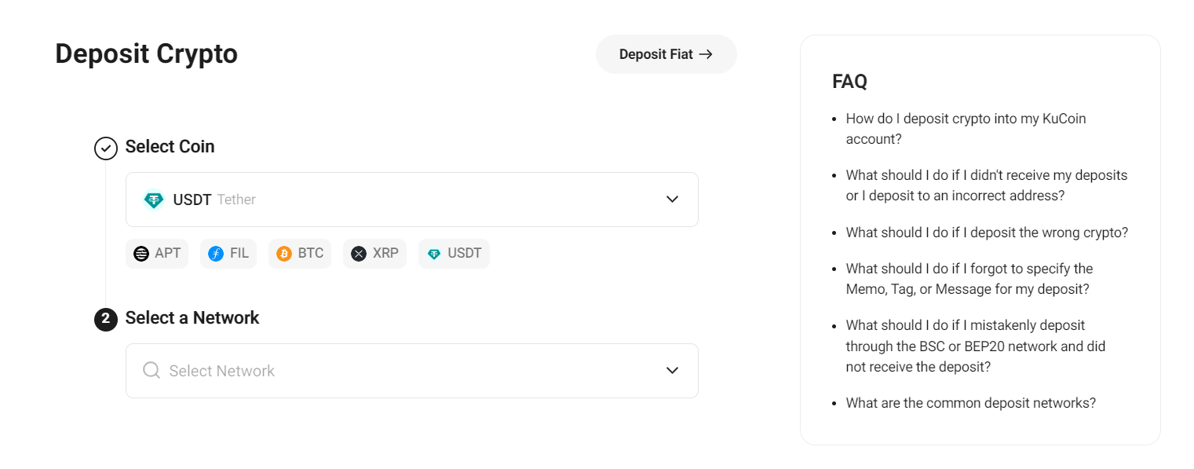Open FAQ about common deposit networks
Viewport: 1194px width, 469px height.
[x=970, y=403]
